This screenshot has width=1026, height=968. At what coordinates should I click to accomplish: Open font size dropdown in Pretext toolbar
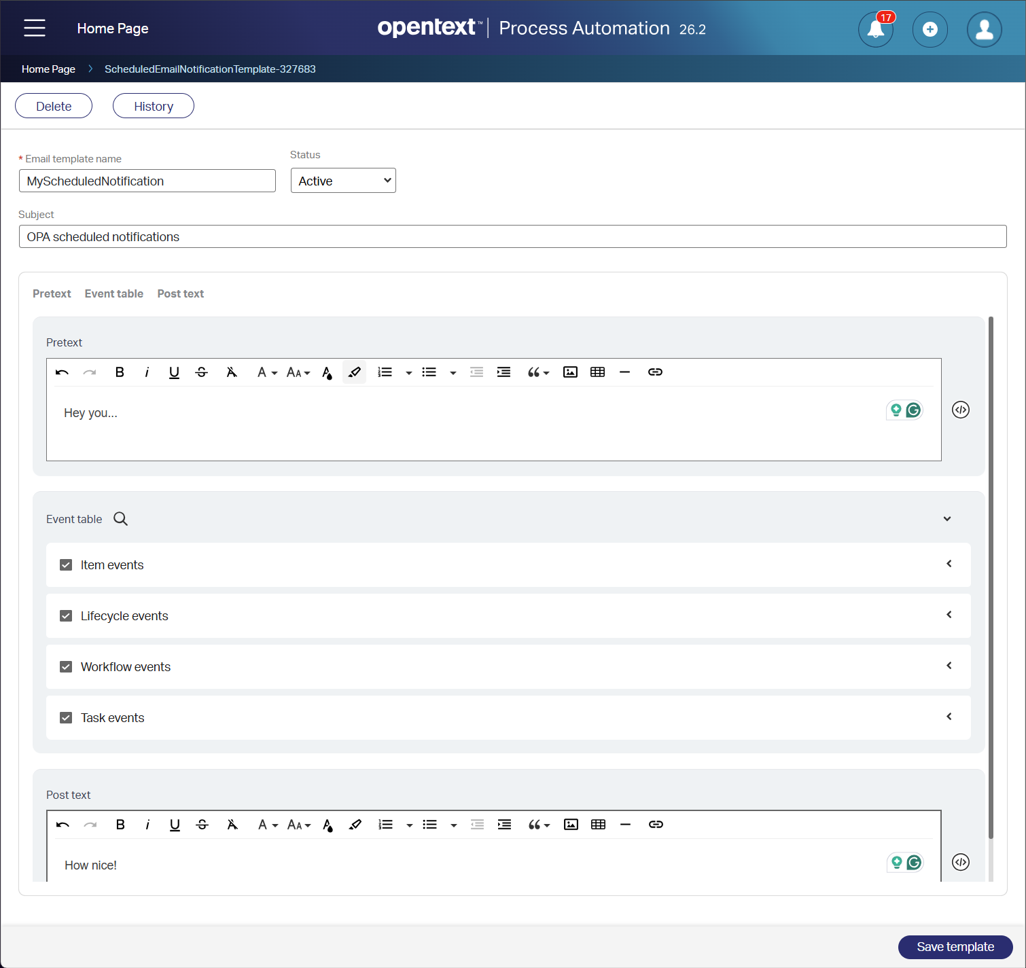(x=298, y=372)
